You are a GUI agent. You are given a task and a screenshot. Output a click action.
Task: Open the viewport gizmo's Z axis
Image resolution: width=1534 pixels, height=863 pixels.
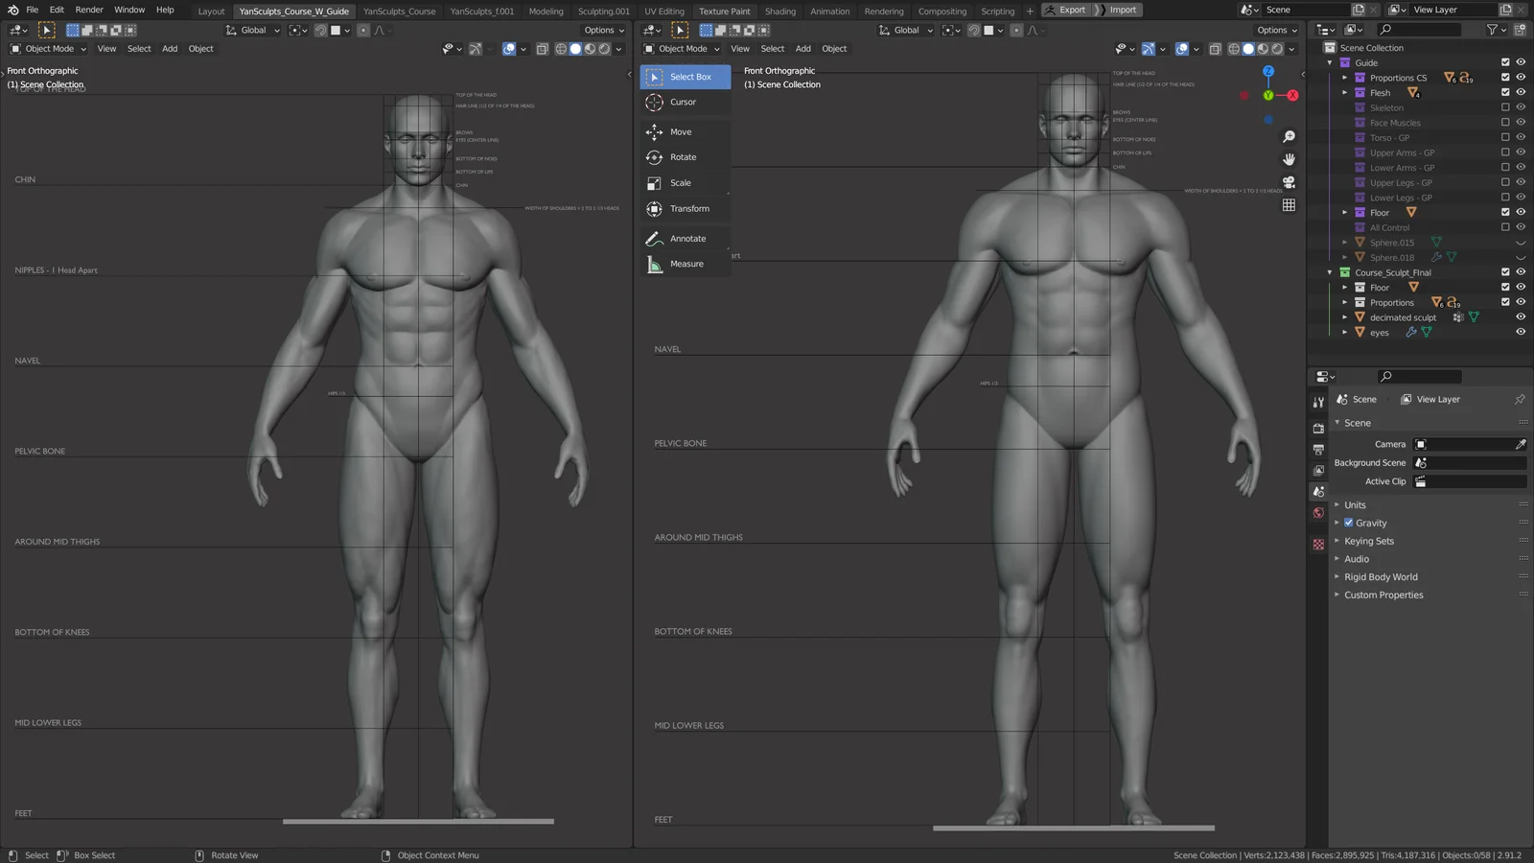1268,71
